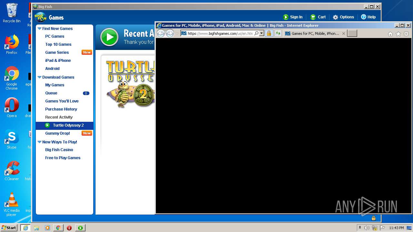Open the Cart in Big Fish window
This screenshot has width=413, height=232.
click(x=318, y=17)
